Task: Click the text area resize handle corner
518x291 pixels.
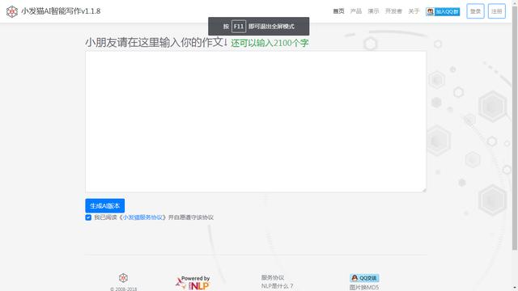Action: coord(424,190)
